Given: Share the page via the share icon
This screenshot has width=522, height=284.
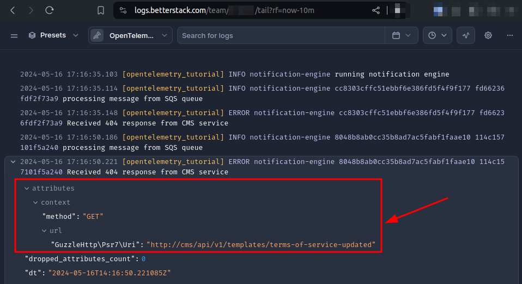Looking at the screenshot, I should pos(376,10).
